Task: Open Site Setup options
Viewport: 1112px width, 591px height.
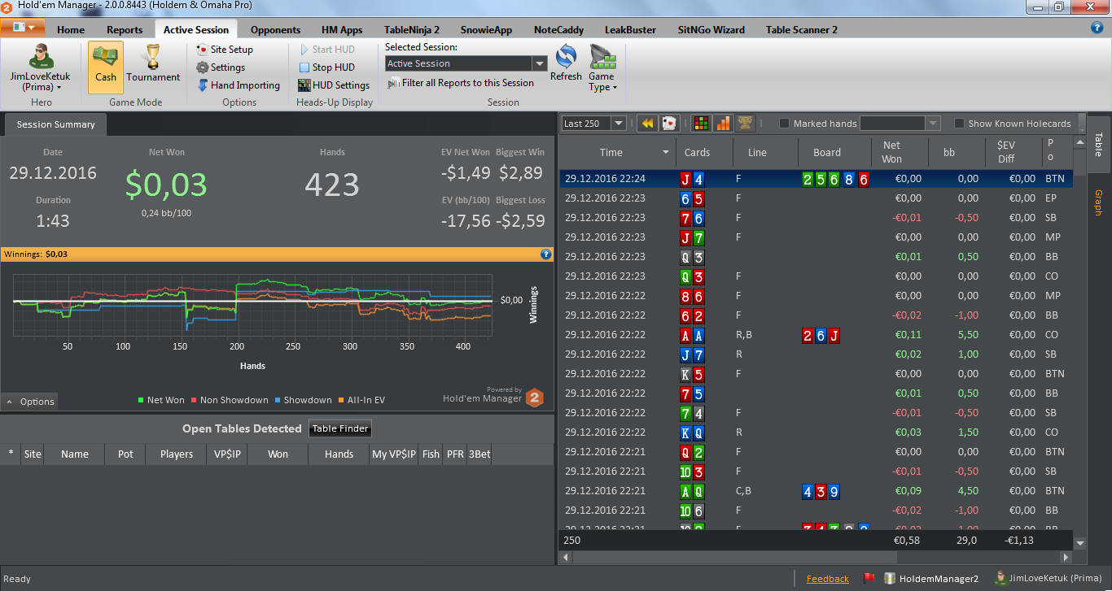Action: pyautogui.click(x=225, y=50)
